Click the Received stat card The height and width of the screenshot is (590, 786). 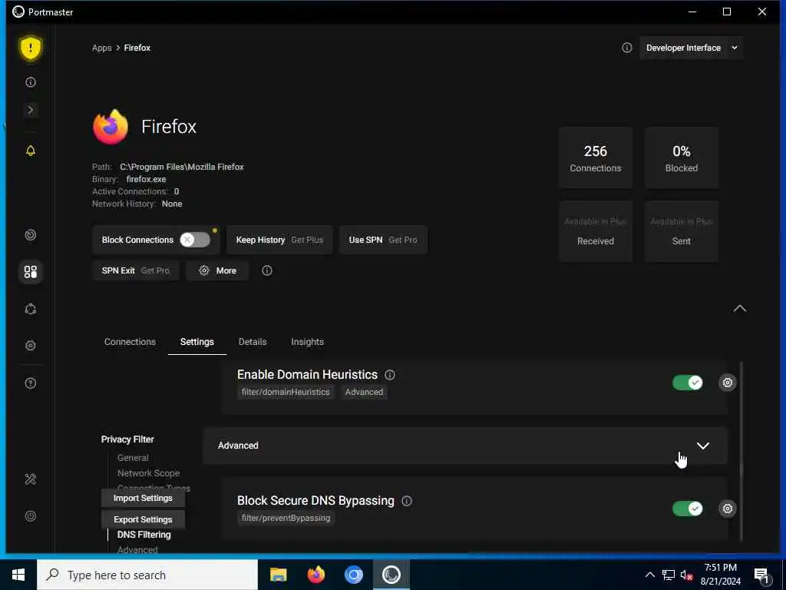tap(596, 232)
